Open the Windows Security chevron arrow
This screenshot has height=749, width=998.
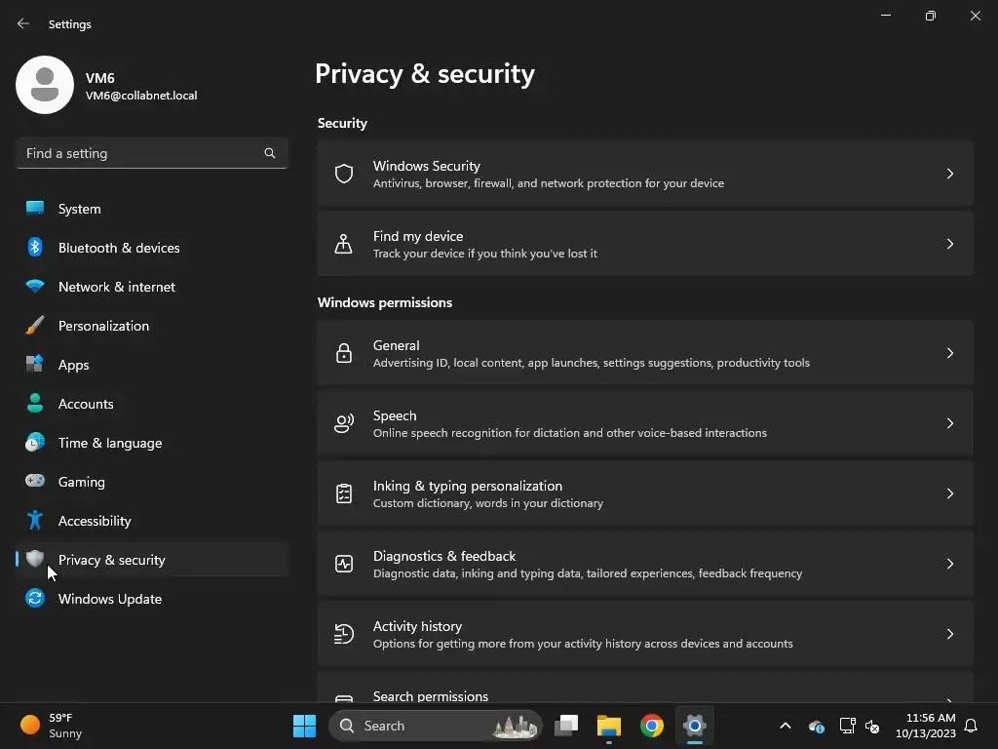(x=949, y=174)
